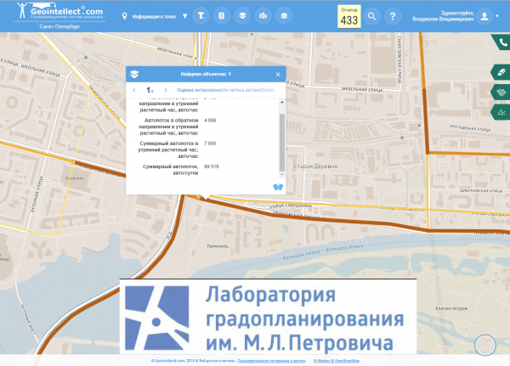Click the 'Найдено объектов: 1' header title
510x366 pixels.
206,74
